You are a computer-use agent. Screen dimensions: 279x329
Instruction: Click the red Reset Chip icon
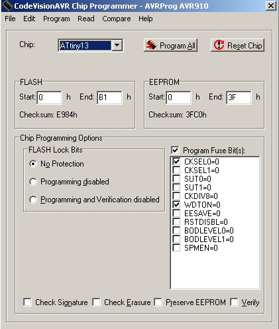click(x=219, y=45)
